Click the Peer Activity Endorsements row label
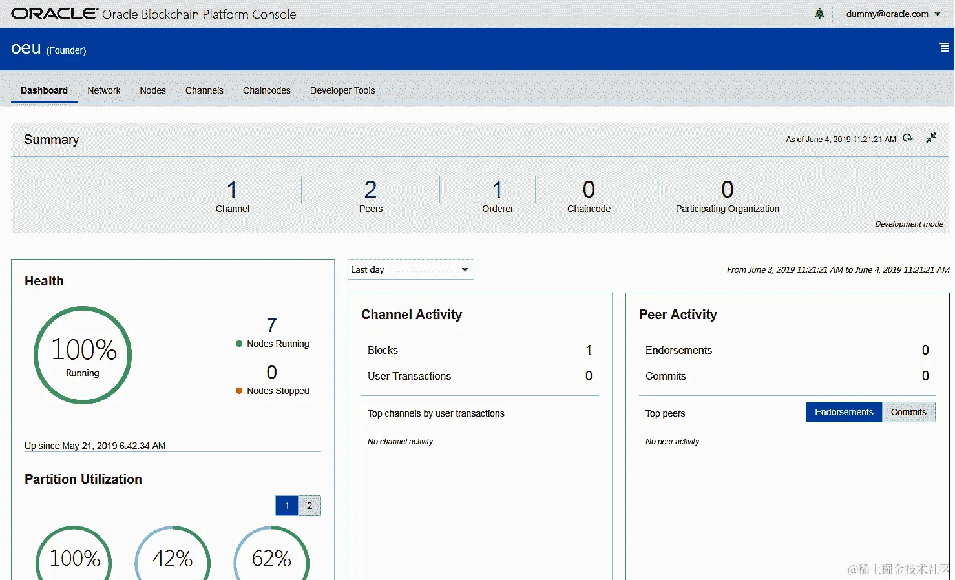The height and width of the screenshot is (580, 955). pos(678,350)
